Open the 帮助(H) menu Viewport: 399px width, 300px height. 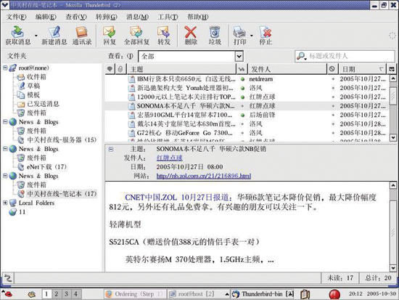pyautogui.click(x=198, y=17)
